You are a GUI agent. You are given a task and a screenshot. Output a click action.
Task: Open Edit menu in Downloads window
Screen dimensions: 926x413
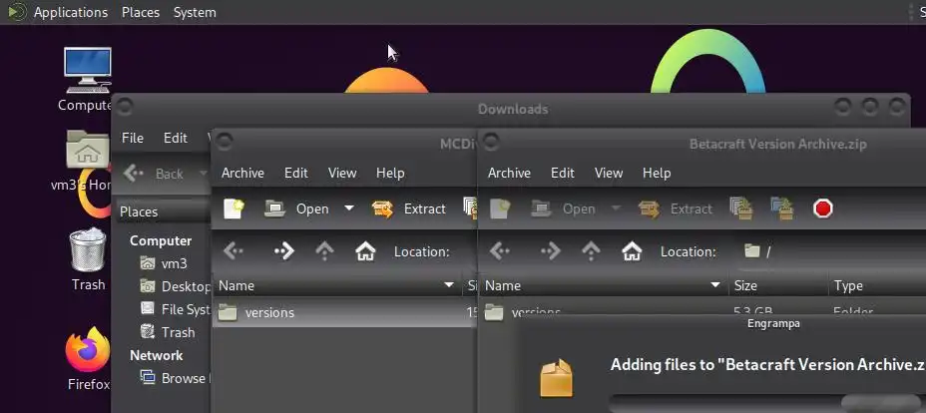pos(176,138)
